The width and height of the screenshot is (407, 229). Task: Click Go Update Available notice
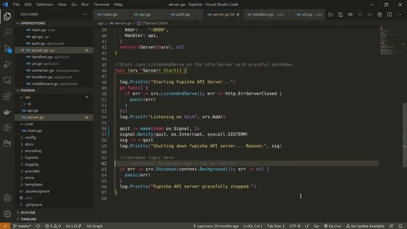point(365,226)
